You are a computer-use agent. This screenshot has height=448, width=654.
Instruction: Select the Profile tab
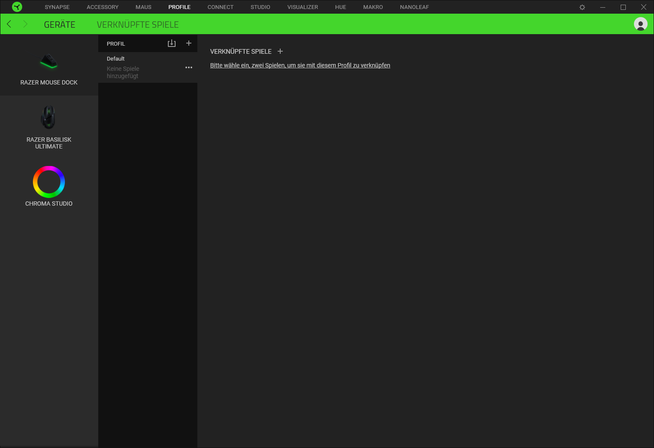pyautogui.click(x=179, y=7)
